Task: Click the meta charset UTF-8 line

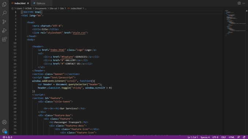Action: pos(47,26)
